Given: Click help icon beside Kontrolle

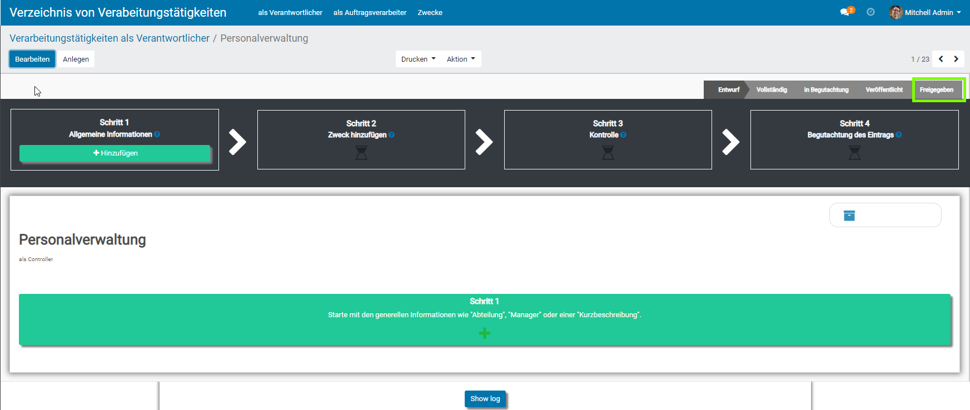Looking at the screenshot, I should [623, 135].
